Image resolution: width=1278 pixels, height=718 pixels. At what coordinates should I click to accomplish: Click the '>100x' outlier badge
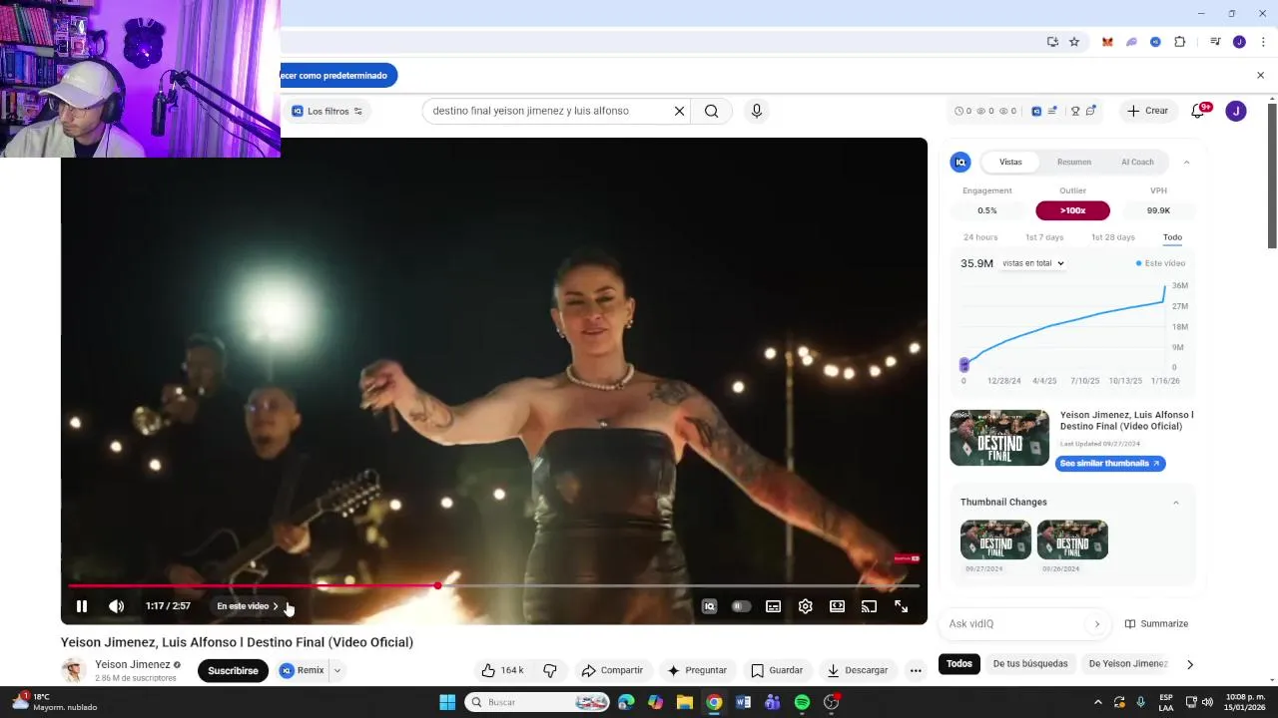coord(1072,210)
